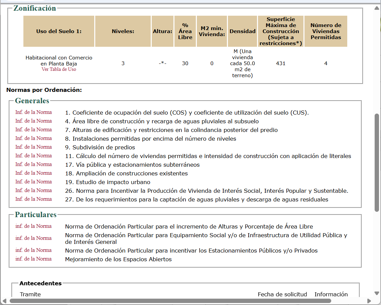This screenshot has width=381, height=305.
Task: Open Inf. de la Norma for norm 26 Vivienda
Action: [x=33, y=190]
